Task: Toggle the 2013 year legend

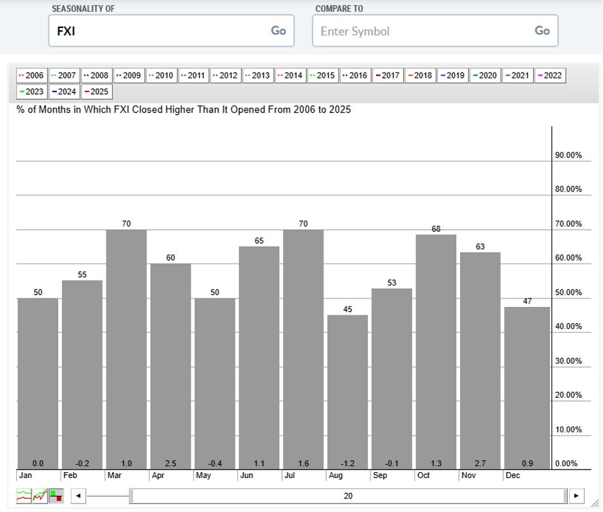Action: [258, 75]
